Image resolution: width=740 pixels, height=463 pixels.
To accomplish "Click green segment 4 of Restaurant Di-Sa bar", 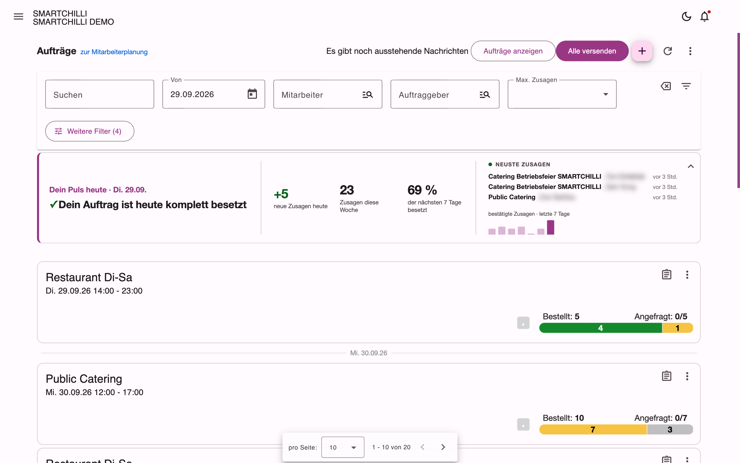I will 601,328.
